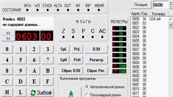Click the PcH button

pyautogui.click(x=77, y=60)
